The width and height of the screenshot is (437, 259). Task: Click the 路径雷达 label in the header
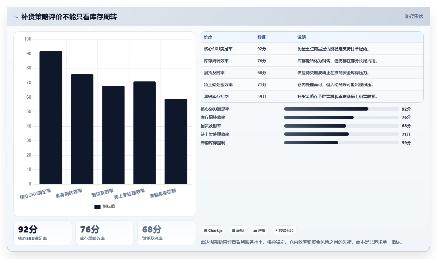[x=414, y=16]
